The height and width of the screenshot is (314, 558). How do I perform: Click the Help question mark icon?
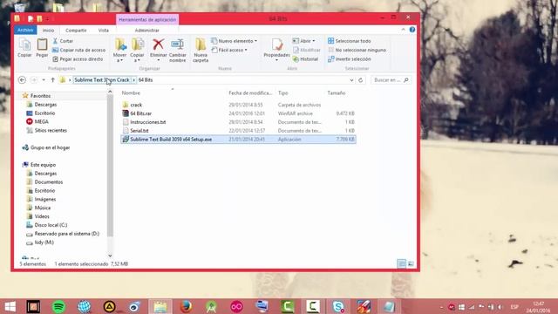412,30
